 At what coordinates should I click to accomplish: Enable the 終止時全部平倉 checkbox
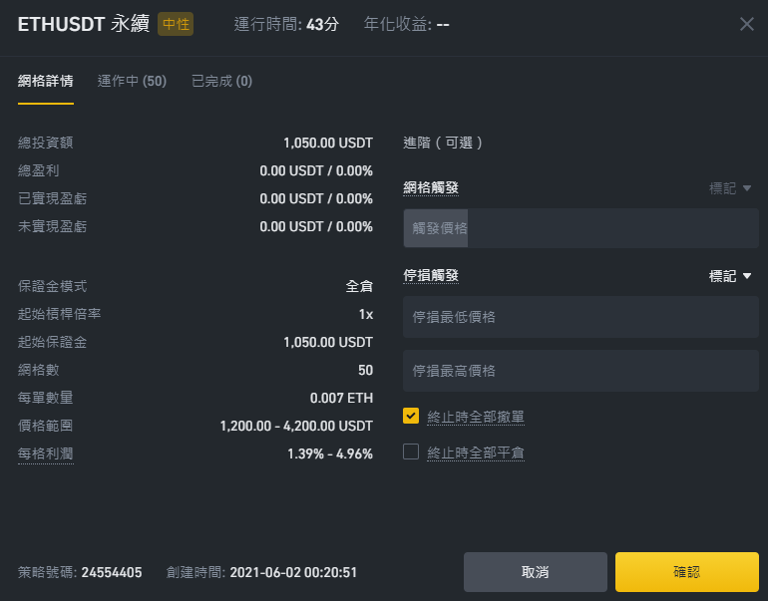411,451
